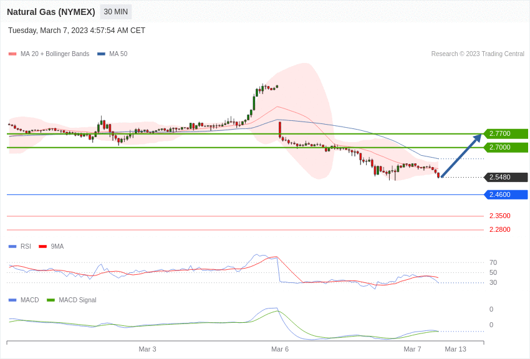
Task: Click the 2.5480 current price label
Action: (506, 177)
